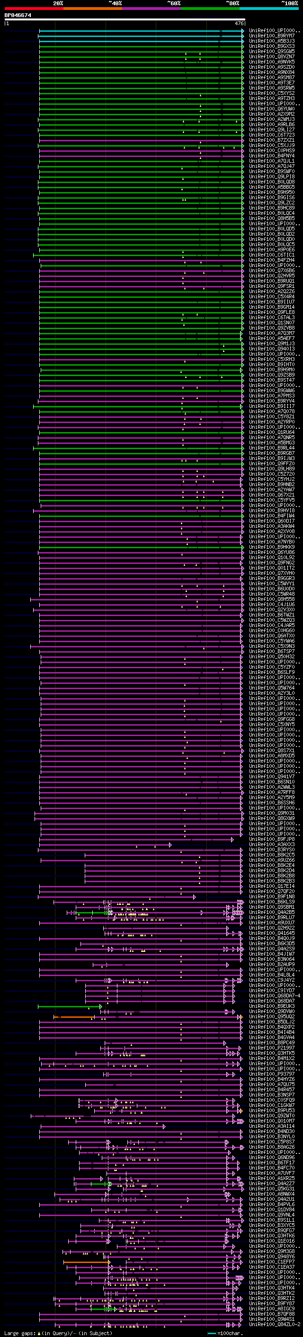Select hit label UniRef100_Q9FNG2

(272, 562)
